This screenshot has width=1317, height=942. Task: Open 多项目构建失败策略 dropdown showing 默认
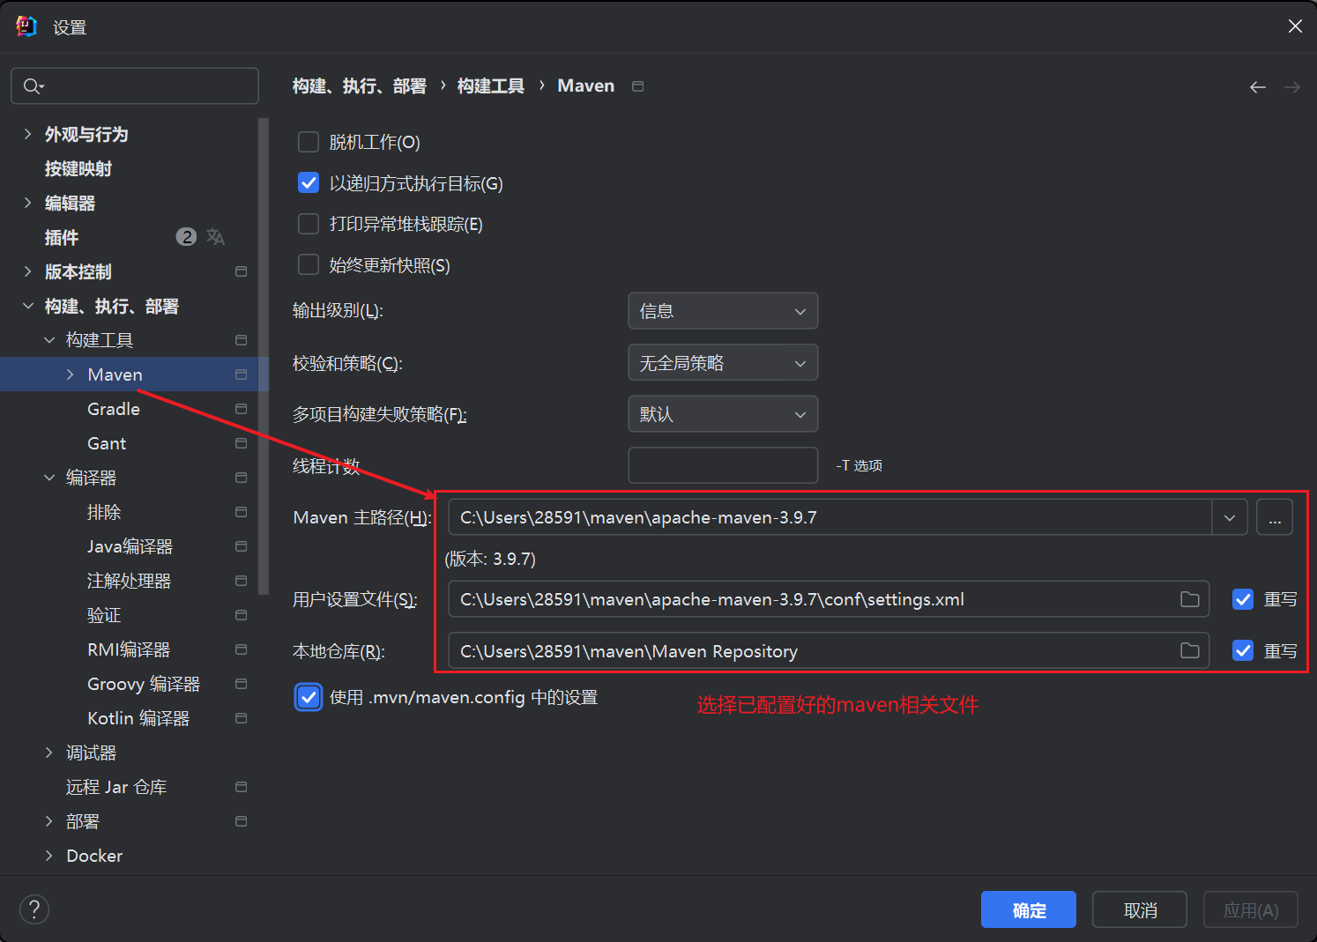(x=723, y=414)
